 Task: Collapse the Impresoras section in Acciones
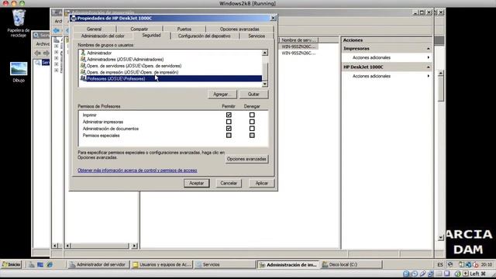428,49
